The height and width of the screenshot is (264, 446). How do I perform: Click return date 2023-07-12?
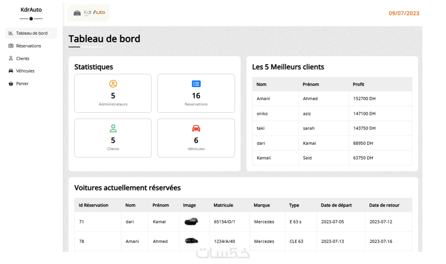(381, 222)
